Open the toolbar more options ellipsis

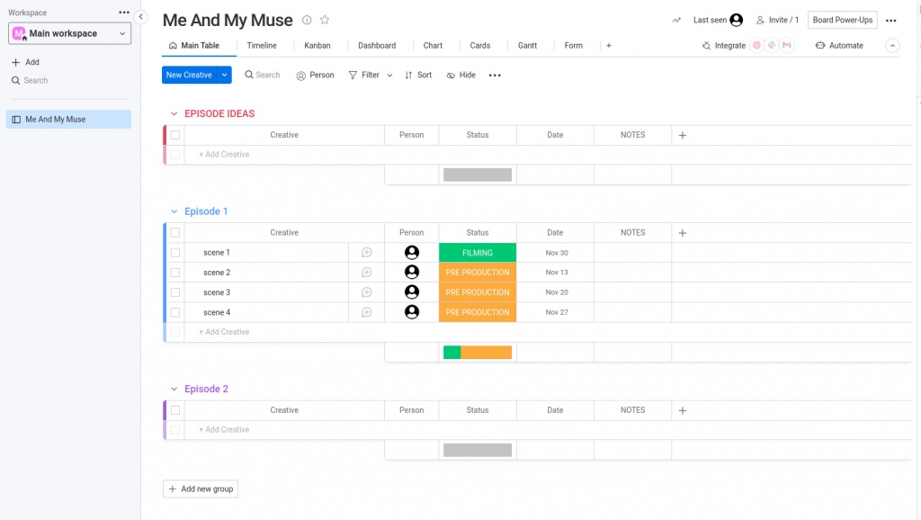[x=495, y=76]
